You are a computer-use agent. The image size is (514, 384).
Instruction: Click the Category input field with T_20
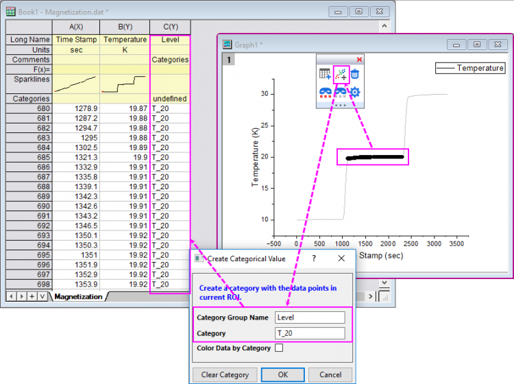(x=310, y=333)
